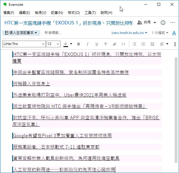This screenshot has height=173, width=179.
Task: Open the text alignment options
Action: [x=164, y=44]
